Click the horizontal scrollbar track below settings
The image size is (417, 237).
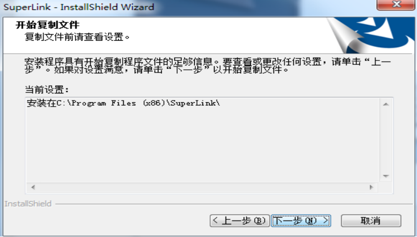(x=202, y=188)
